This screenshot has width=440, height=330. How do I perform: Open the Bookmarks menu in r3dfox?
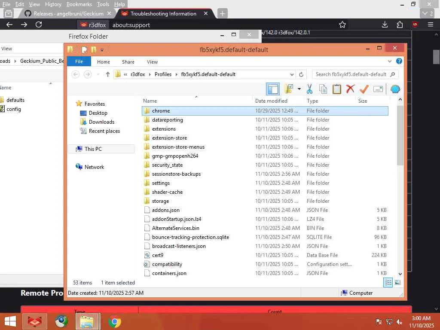click(x=79, y=4)
